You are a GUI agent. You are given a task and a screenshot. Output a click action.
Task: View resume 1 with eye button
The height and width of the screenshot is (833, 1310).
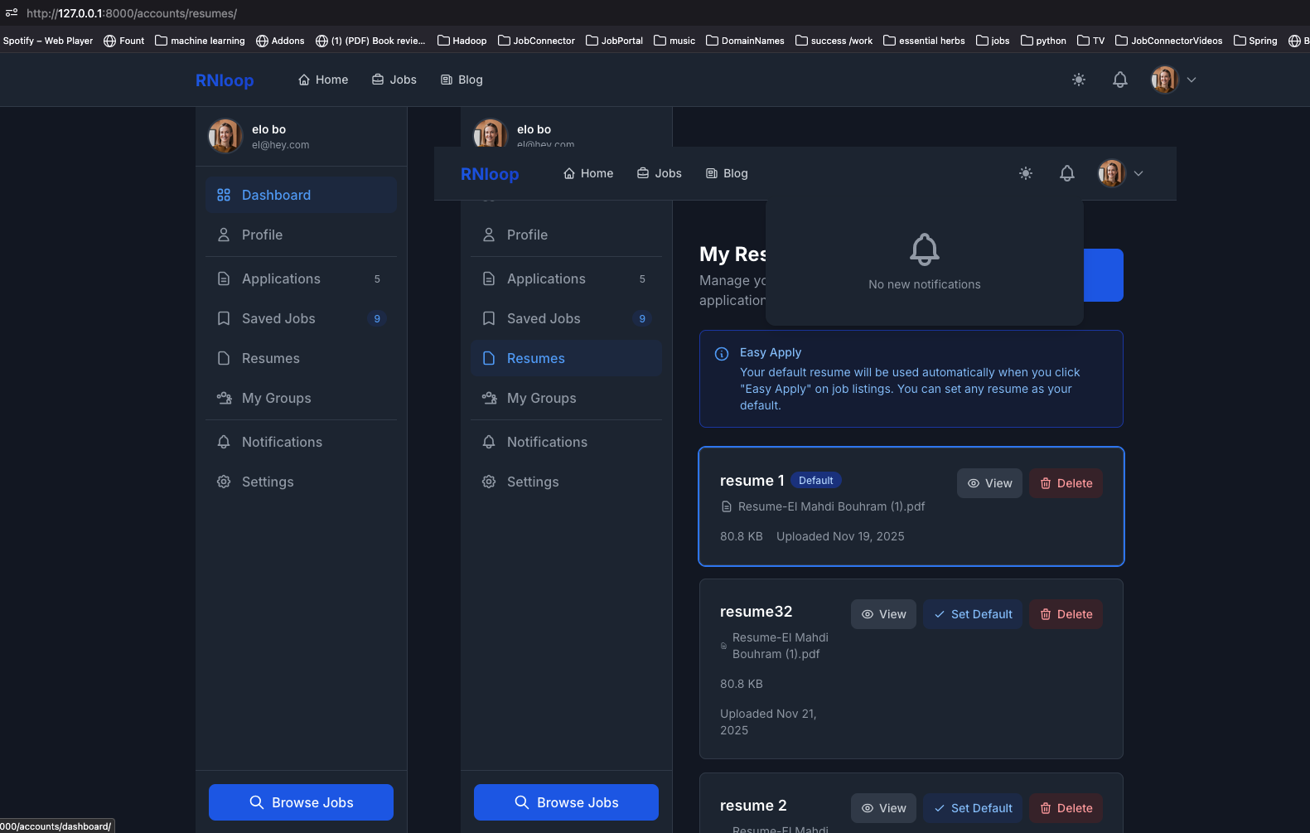[989, 483]
